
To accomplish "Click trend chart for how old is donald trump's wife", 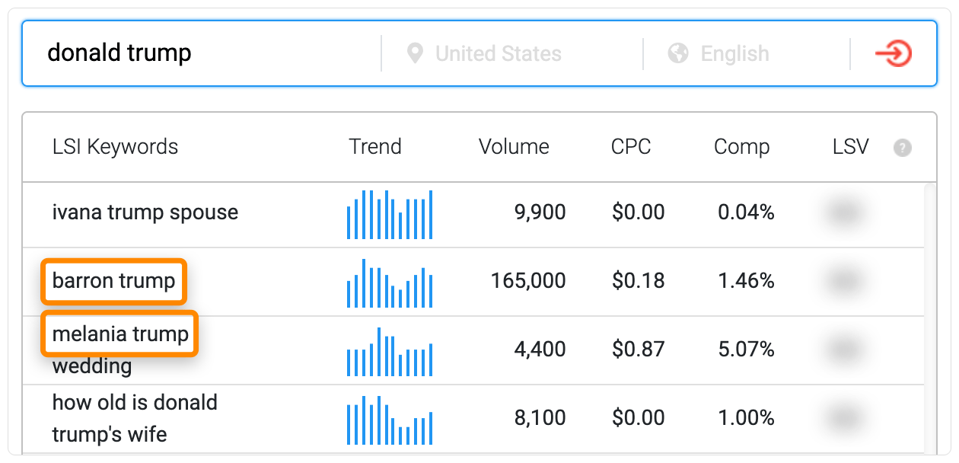I will tap(390, 420).
